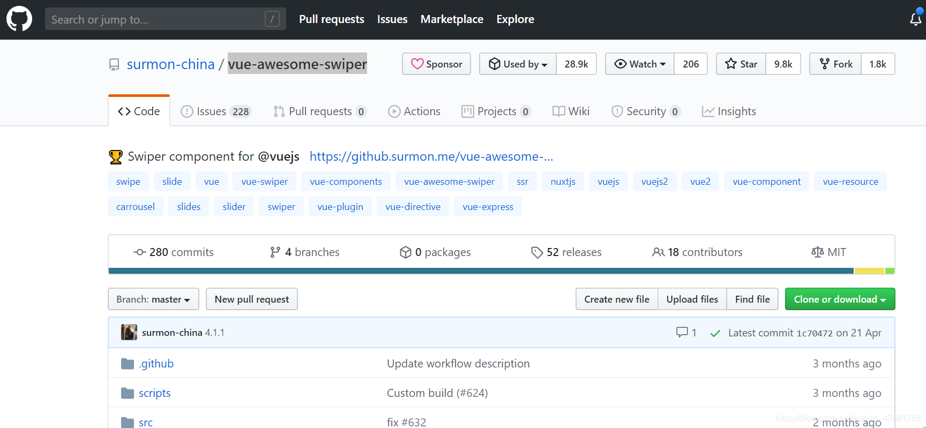Switch to the Projects tab
The height and width of the screenshot is (428, 926).
coord(496,111)
